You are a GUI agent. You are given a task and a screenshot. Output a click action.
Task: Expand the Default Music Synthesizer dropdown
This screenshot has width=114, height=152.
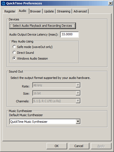(x=45, y=121)
